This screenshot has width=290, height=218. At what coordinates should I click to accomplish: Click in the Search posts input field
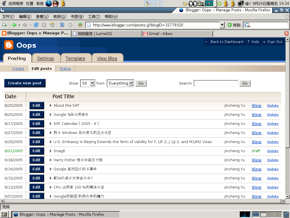click(216, 83)
